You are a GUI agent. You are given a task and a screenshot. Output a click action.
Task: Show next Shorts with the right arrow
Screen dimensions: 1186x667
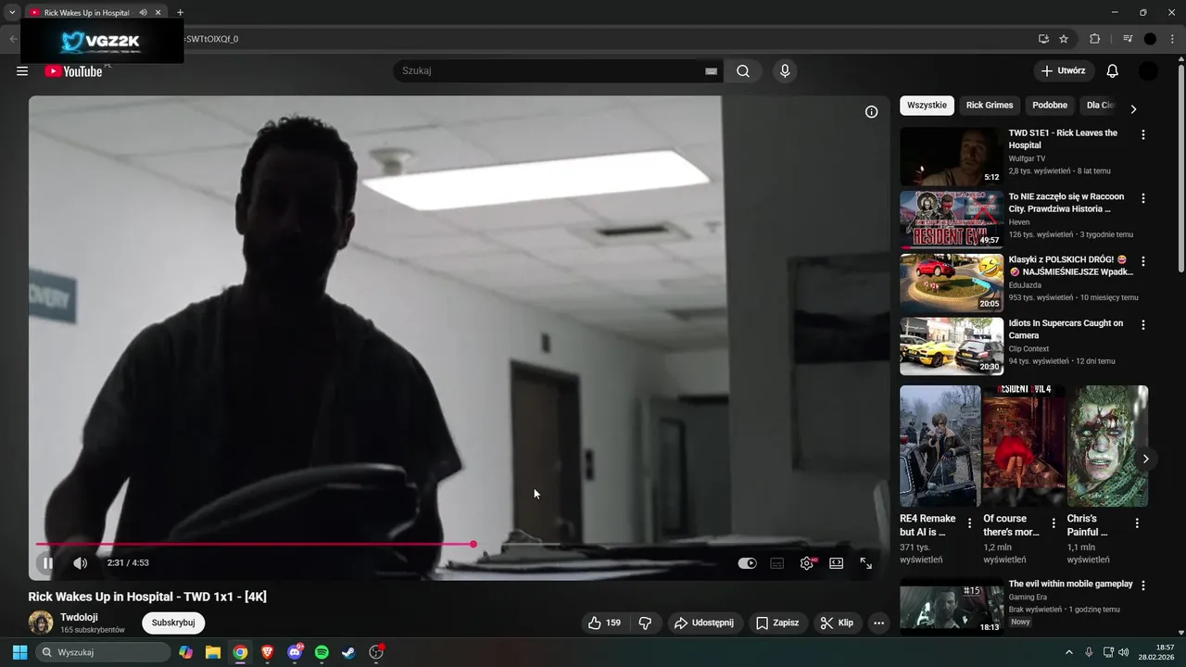click(1146, 459)
